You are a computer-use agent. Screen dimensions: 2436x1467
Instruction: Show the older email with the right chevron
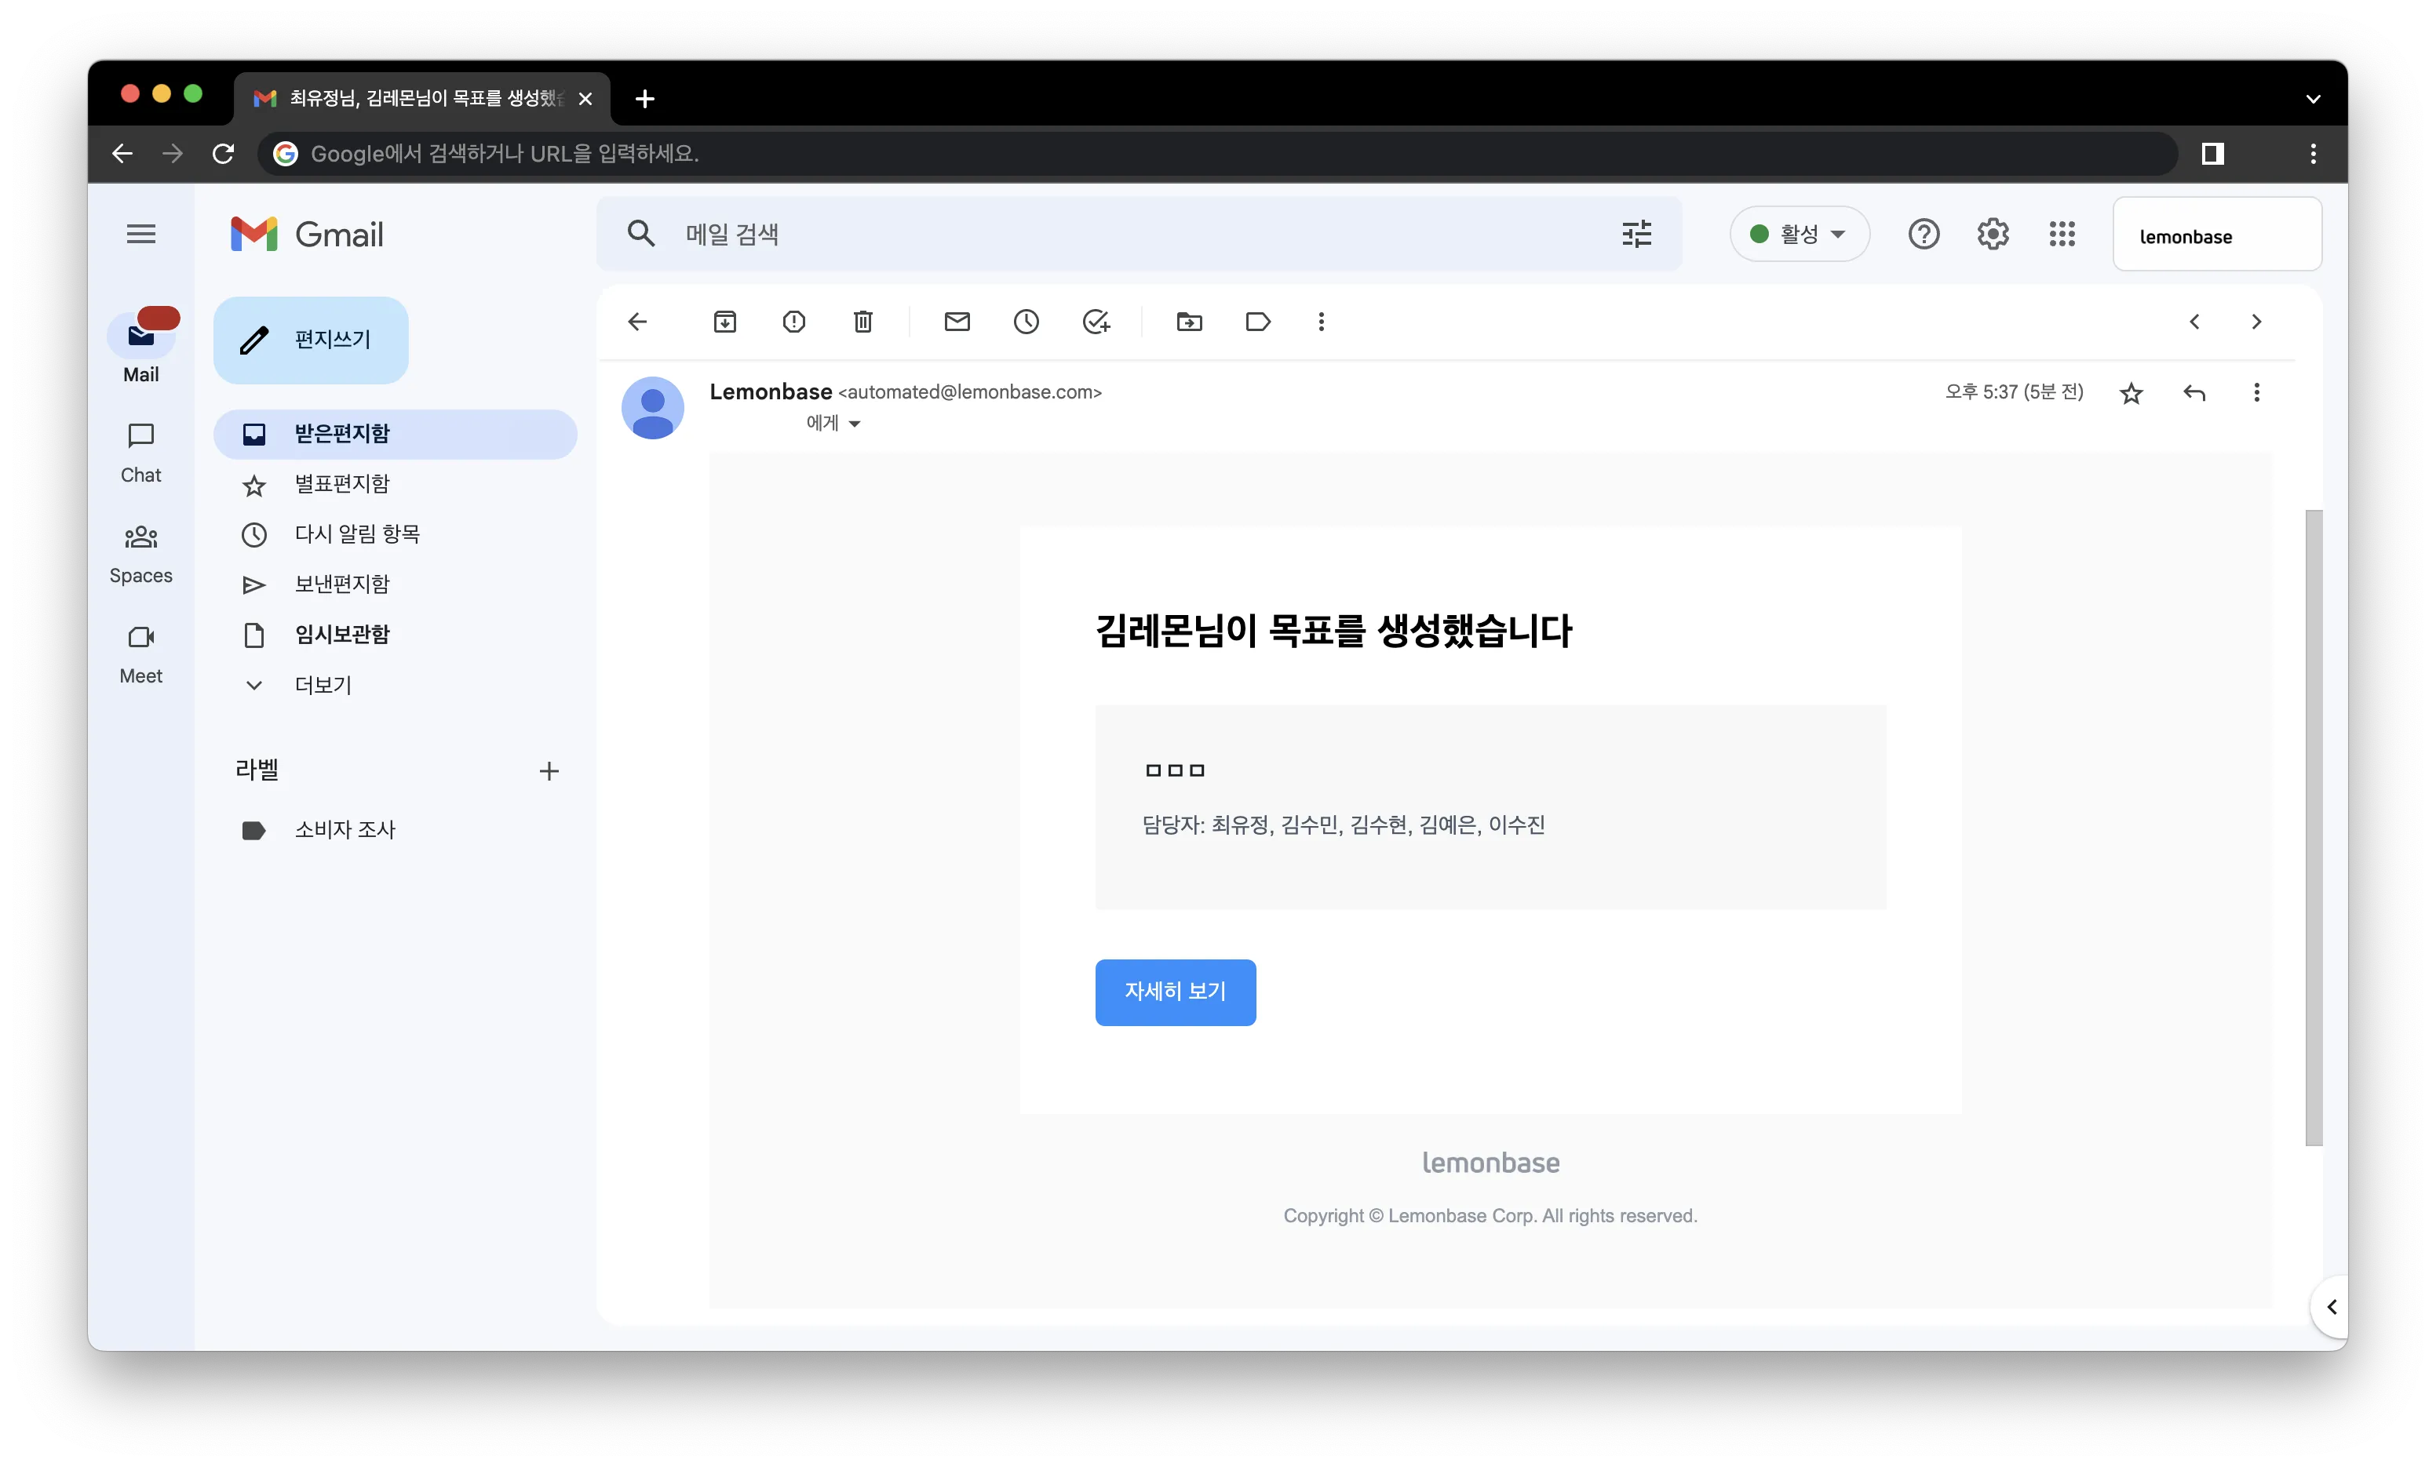(x=2256, y=322)
